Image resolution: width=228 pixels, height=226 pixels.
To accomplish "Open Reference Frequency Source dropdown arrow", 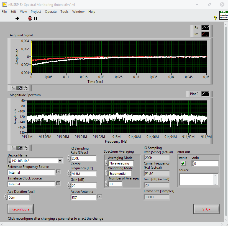I will [x=58, y=172].
